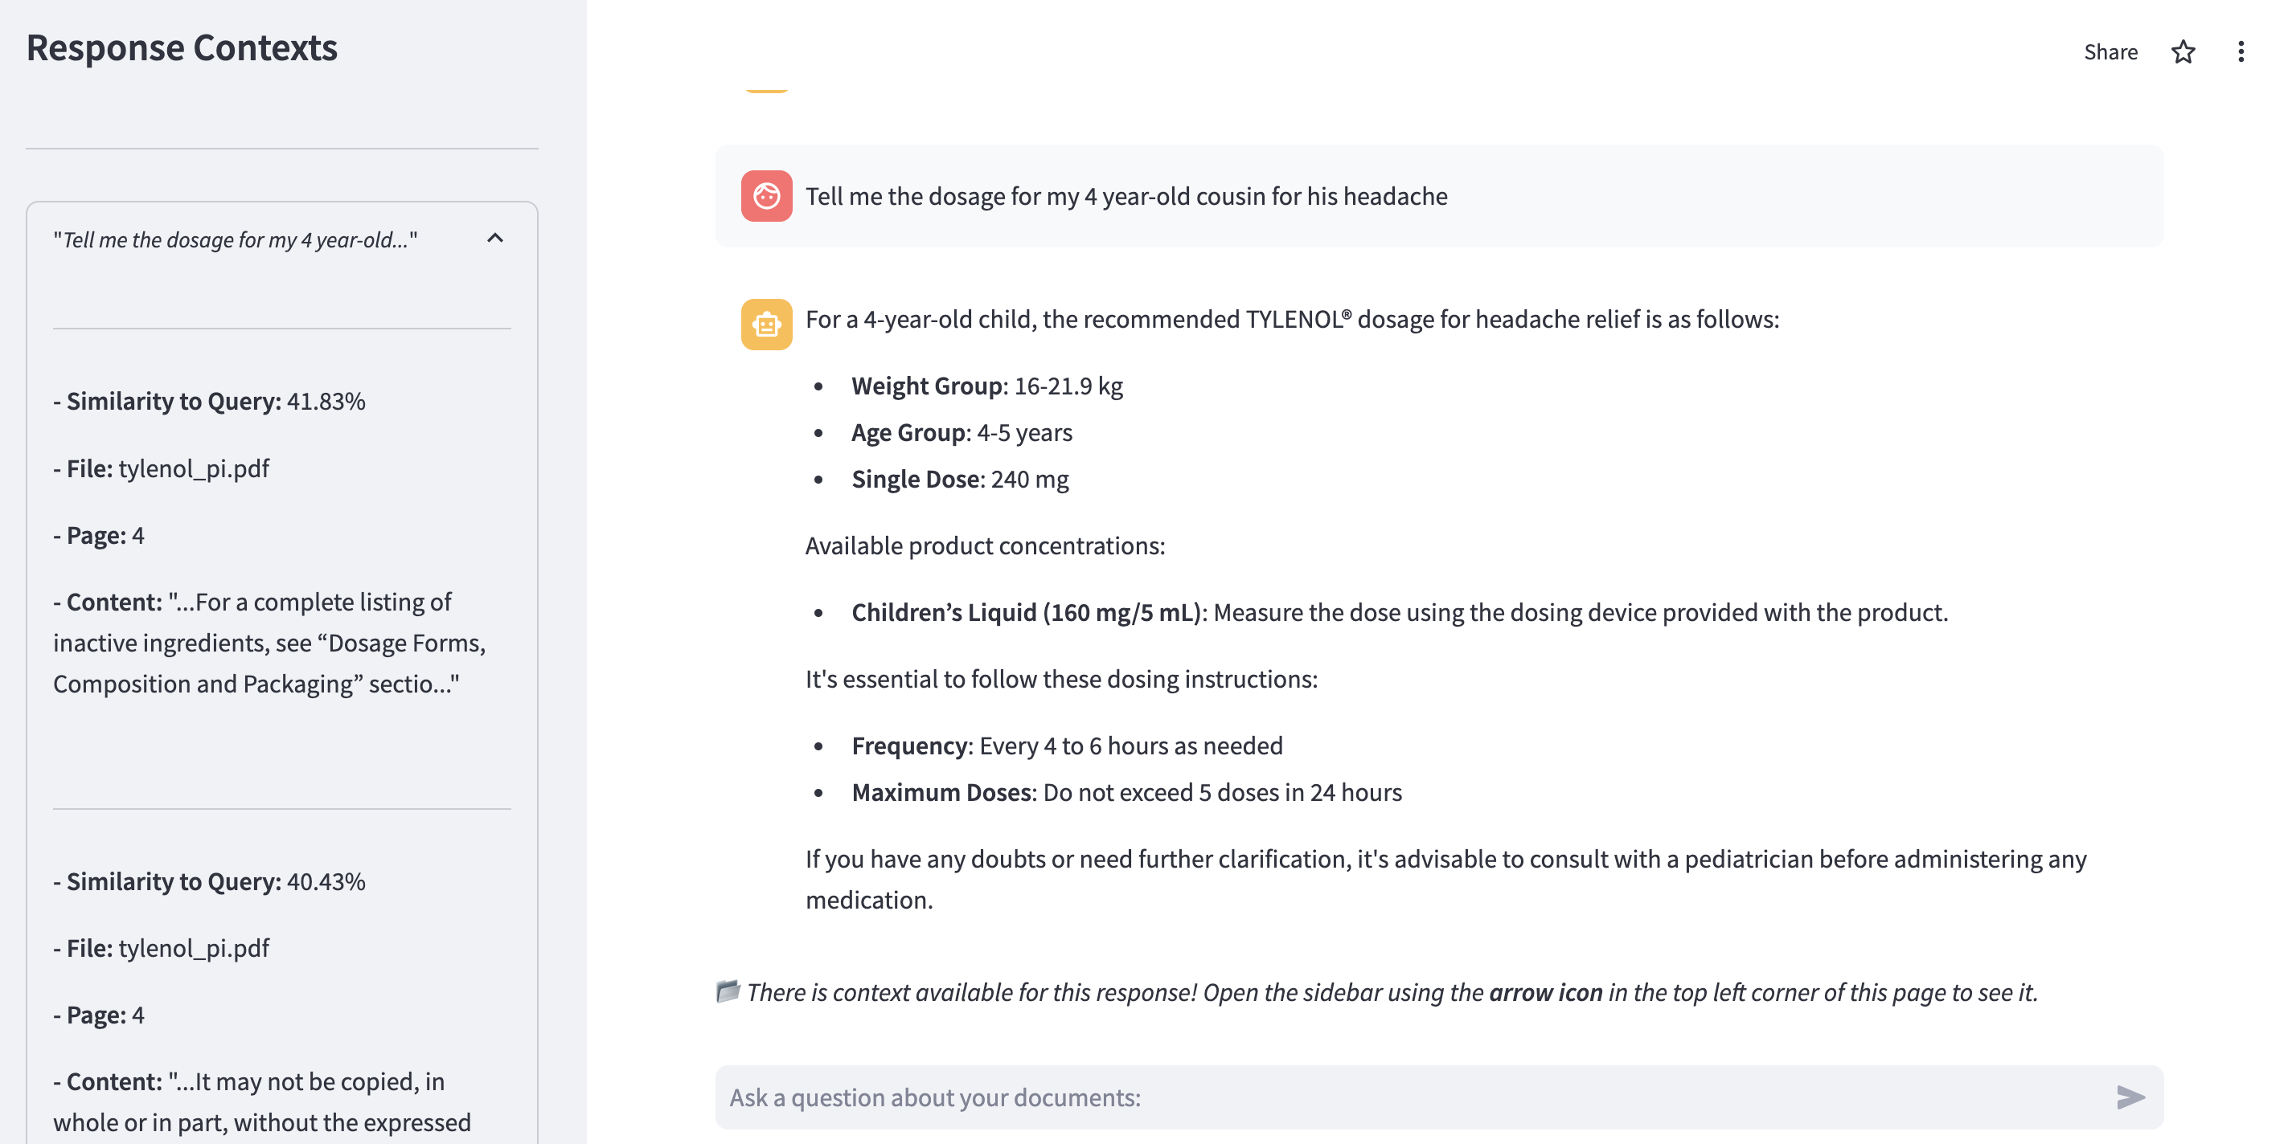Click the "Maximum Doses" bullet line
Image resolution: width=2288 pixels, height=1144 pixels.
click(1126, 793)
